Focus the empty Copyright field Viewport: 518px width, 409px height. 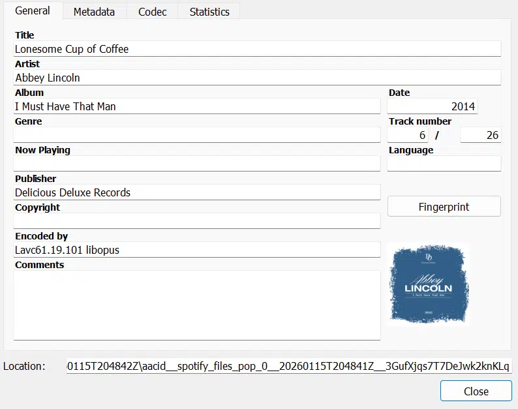tap(196, 221)
